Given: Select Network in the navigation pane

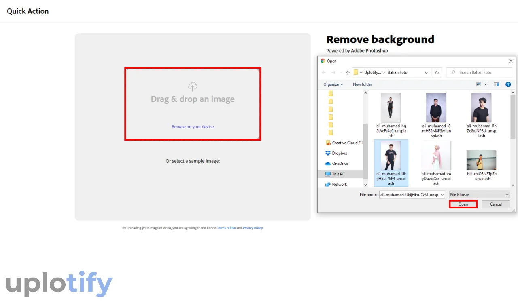Looking at the screenshot, I should pyautogui.click(x=339, y=185).
